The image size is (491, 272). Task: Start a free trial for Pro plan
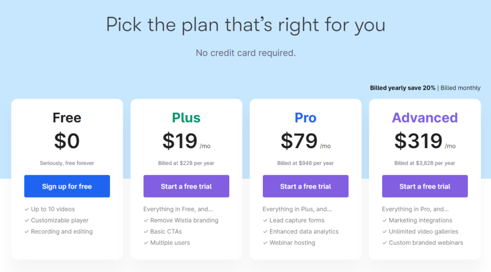tap(306, 186)
